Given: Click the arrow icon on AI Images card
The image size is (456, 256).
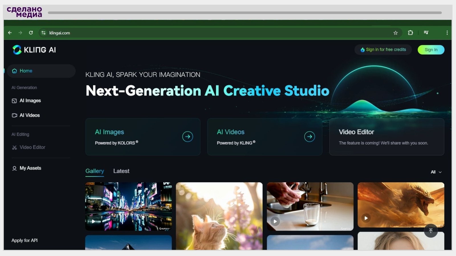Looking at the screenshot, I should 188,137.
